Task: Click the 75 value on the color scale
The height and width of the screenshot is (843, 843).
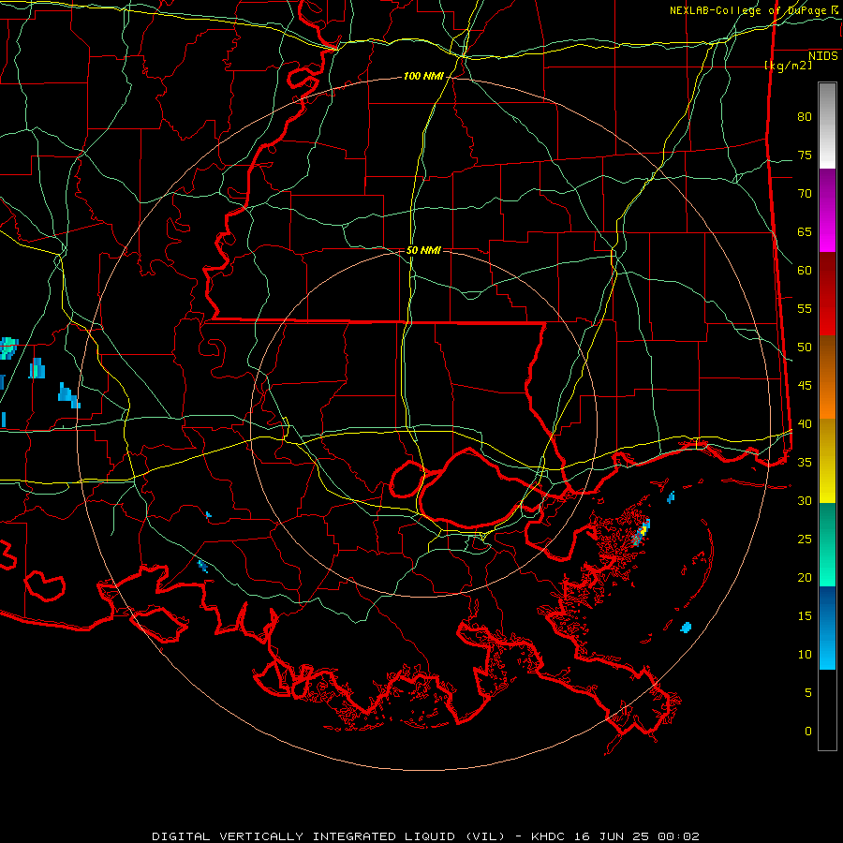Action: (x=805, y=155)
